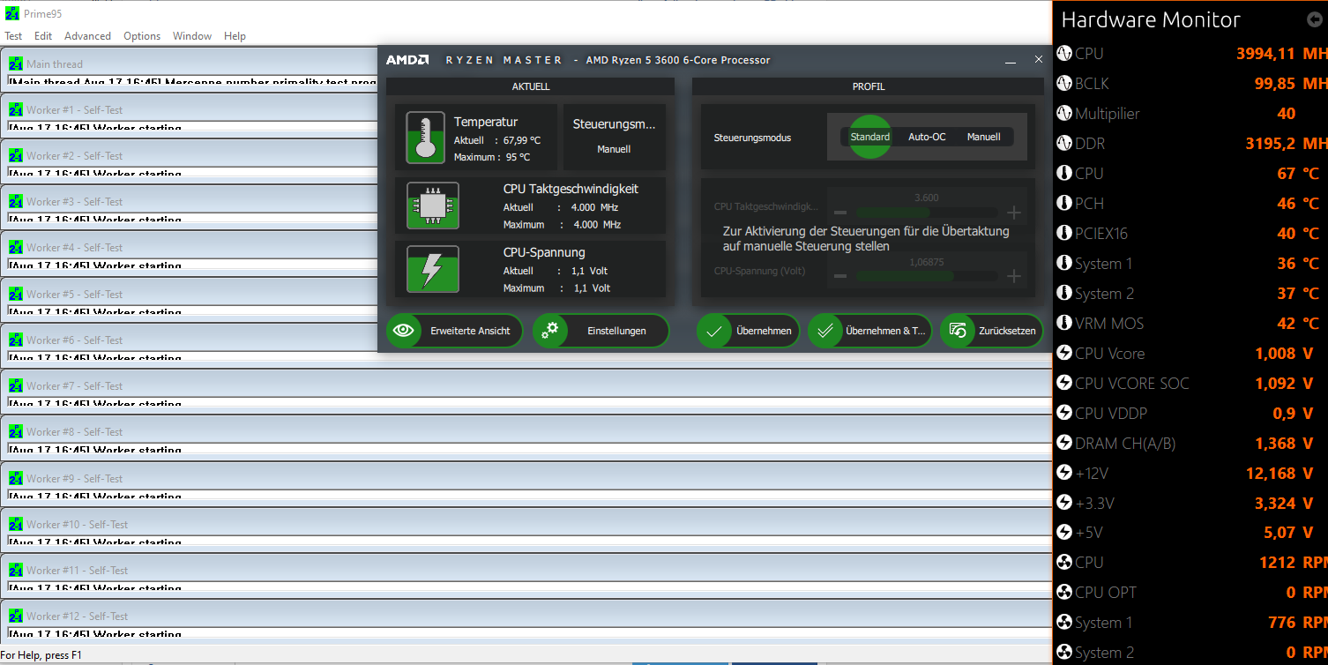1328x665 pixels.
Task: Open Einstellungen in Ryzen Master
Action: point(601,331)
